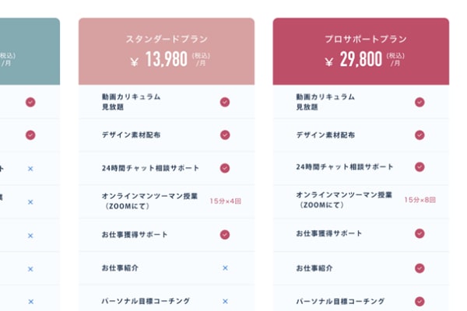The height and width of the screenshot is (311, 467).
Task: Click the 15分×4回 lesson label
Action: (225, 201)
